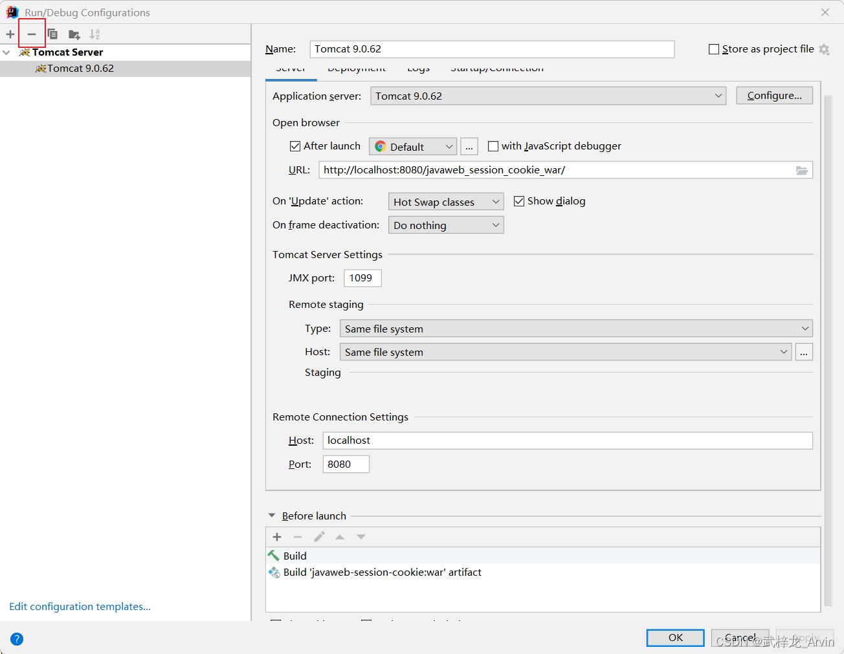Image resolution: width=844 pixels, height=654 pixels.
Task: Click the browser ellipsis button next to Default
Action: point(469,147)
